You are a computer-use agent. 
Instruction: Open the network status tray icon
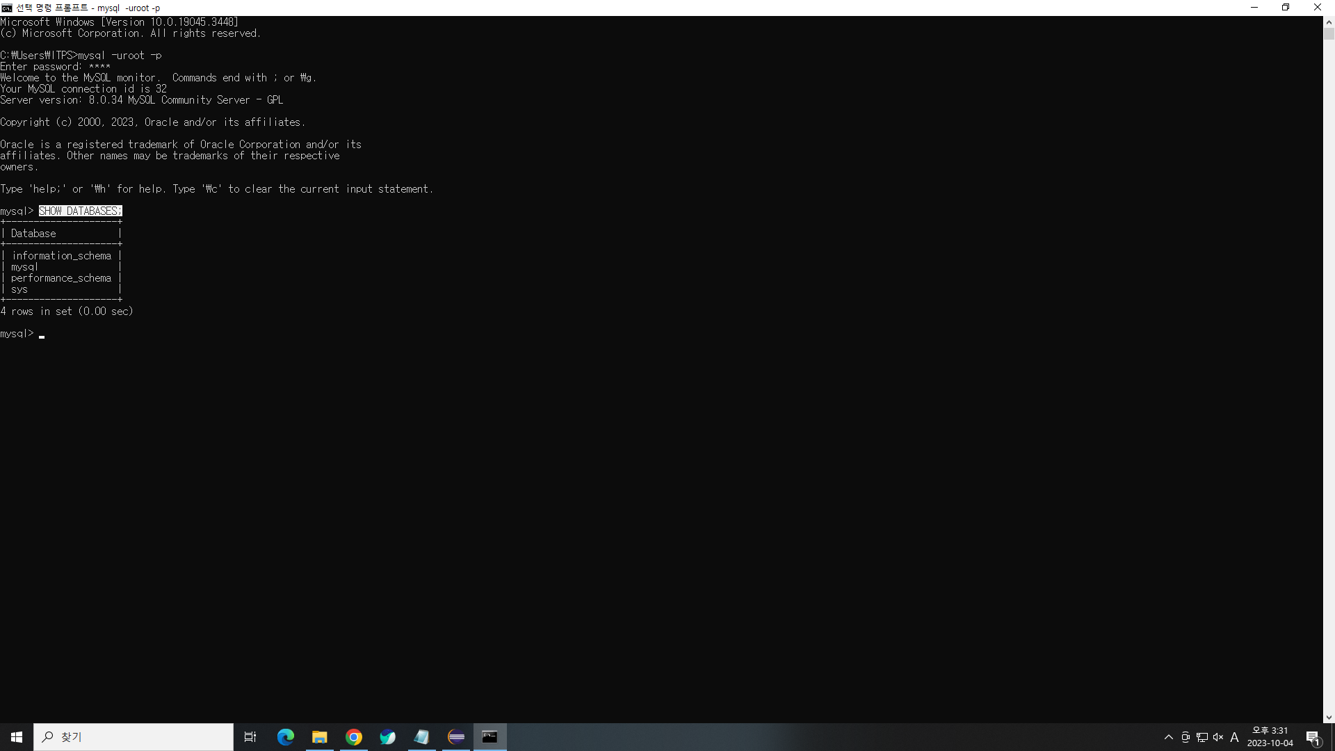tap(1202, 737)
